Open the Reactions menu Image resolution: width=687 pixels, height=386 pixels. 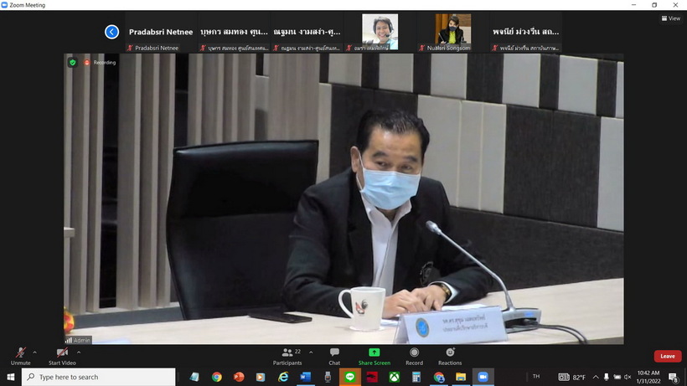tap(450, 353)
